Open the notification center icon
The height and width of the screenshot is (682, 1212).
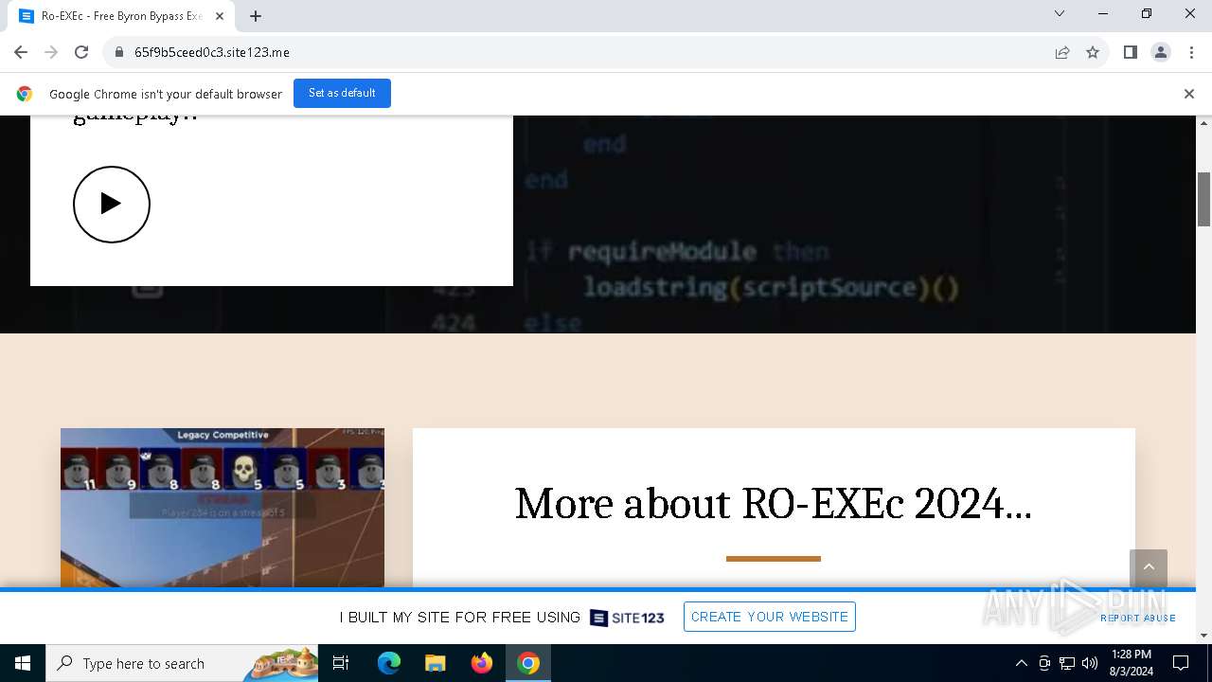[1181, 663]
